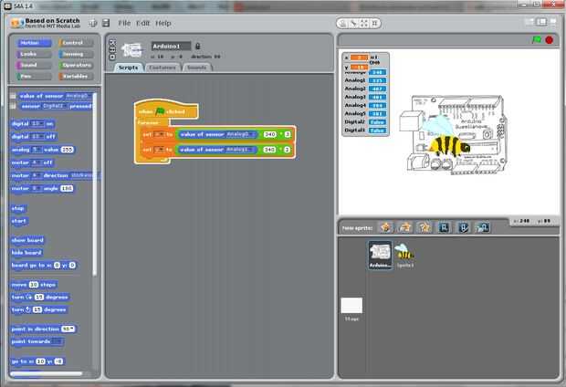Select the Operators block category
566x387 pixels.
click(76, 66)
